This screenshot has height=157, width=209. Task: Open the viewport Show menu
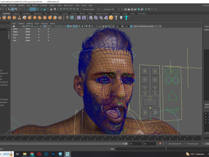tap(37, 24)
